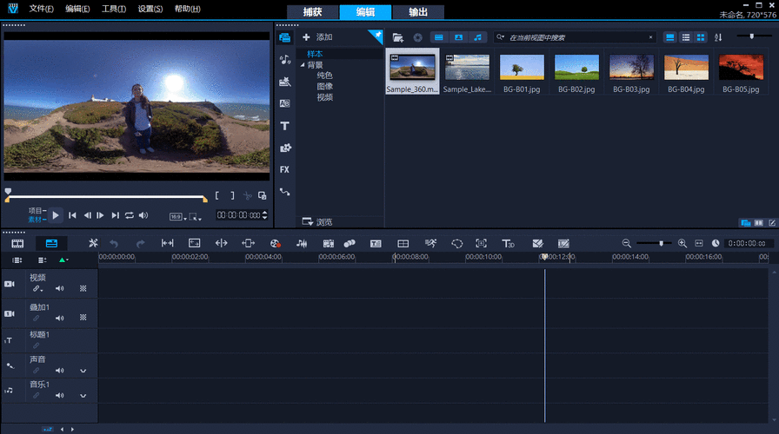This screenshot has height=434, width=779.
Task: Open the split screen template creator icon
Action: tap(537, 244)
